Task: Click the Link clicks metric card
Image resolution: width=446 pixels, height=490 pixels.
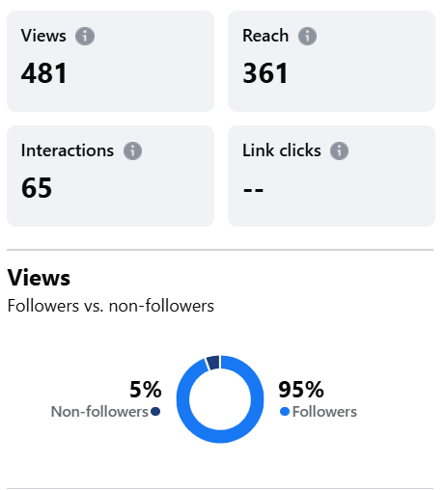Action: [331, 176]
